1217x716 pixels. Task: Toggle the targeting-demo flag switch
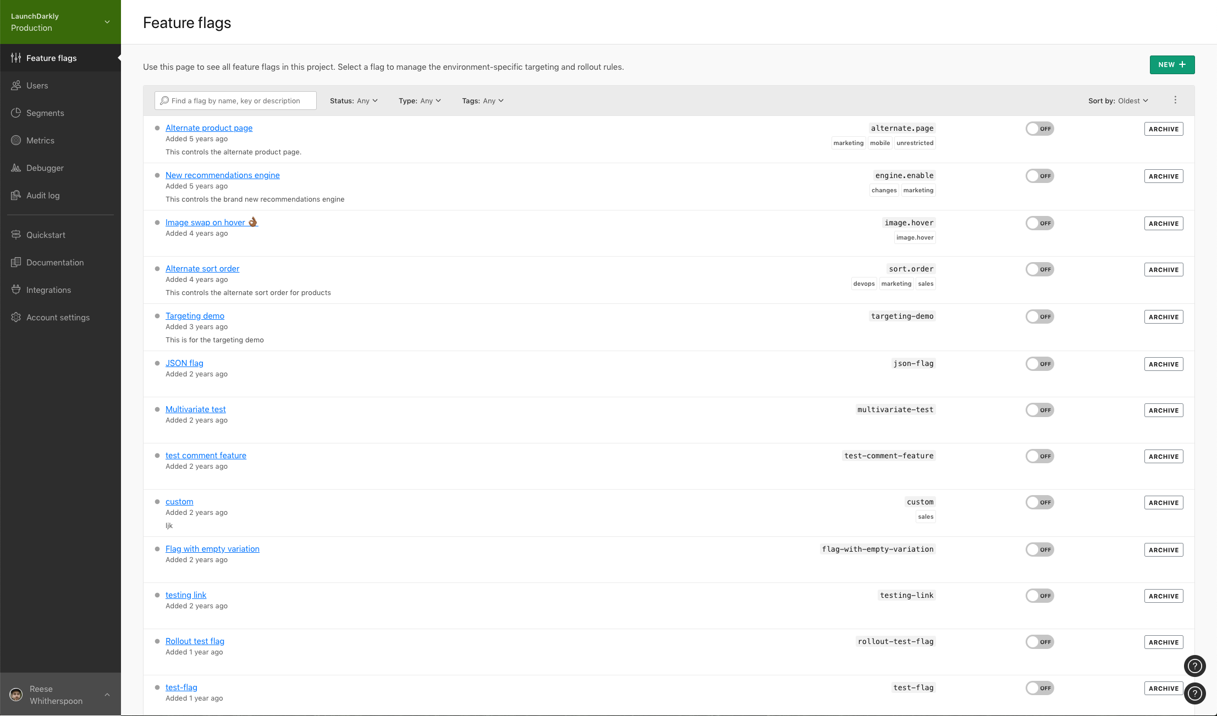pyautogui.click(x=1039, y=317)
